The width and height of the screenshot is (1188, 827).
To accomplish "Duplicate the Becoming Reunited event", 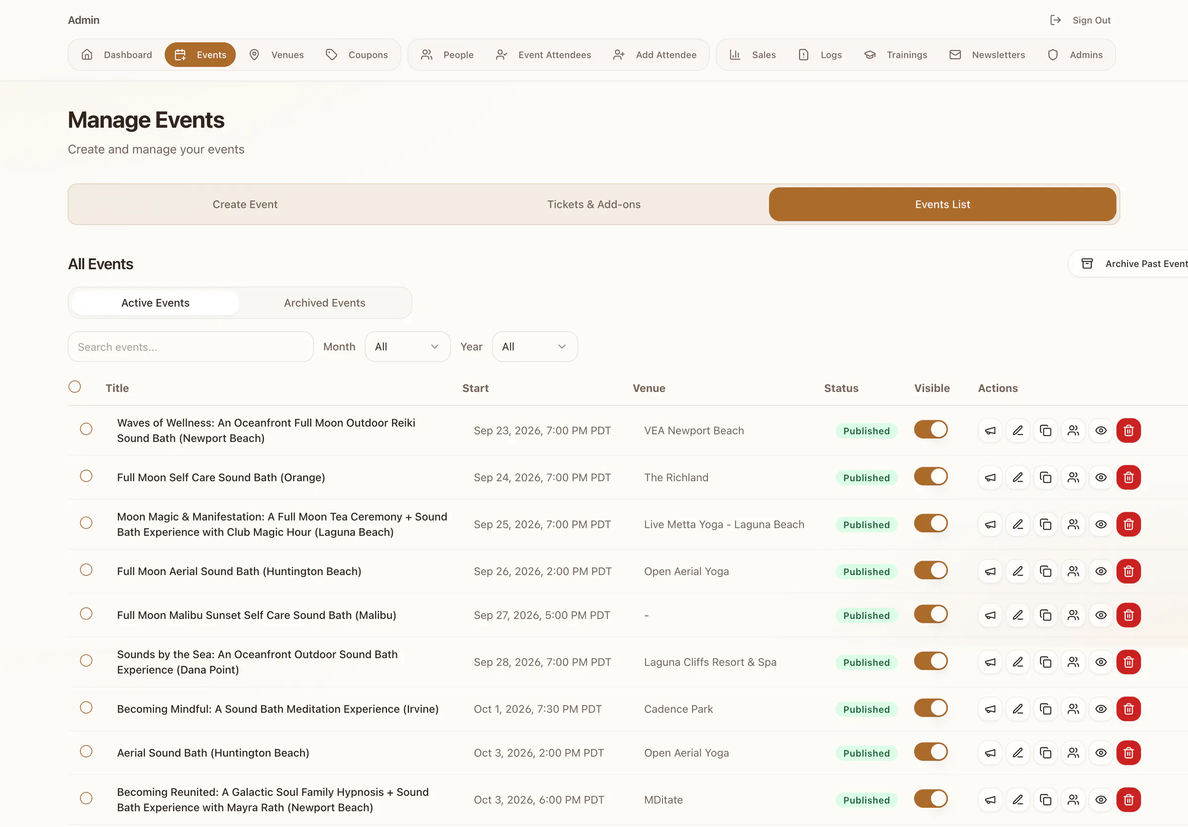I will (x=1046, y=800).
